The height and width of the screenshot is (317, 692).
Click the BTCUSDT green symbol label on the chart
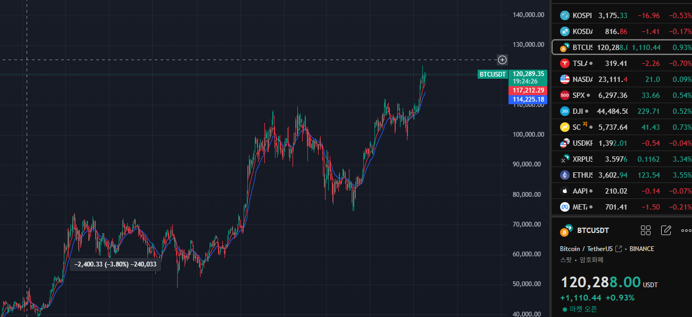(x=493, y=74)
